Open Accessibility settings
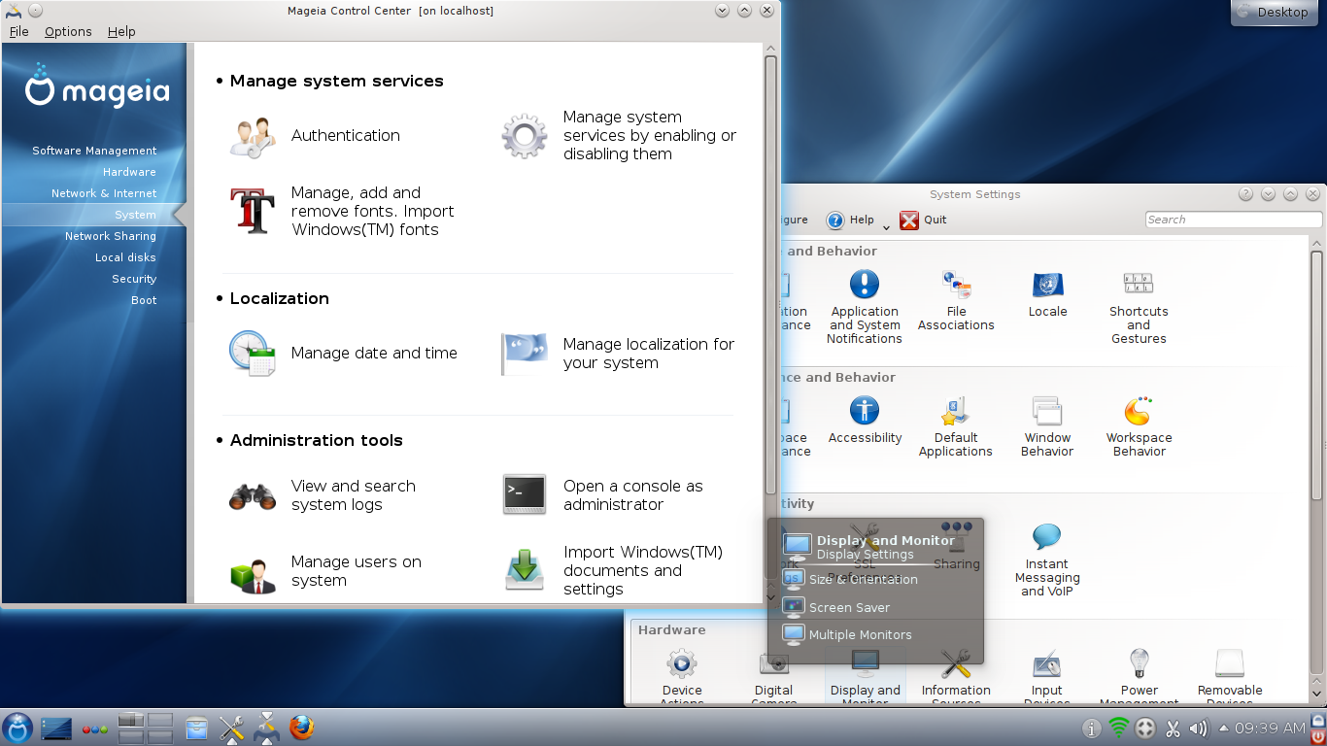 pyautogui.click(x=865, y=420)
